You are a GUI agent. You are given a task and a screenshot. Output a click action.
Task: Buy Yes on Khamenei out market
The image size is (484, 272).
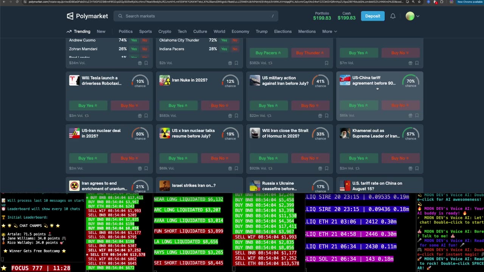coord(358,158)
